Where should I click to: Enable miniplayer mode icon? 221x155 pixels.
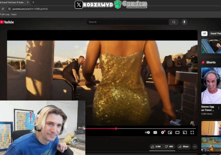click(x=170, y=133)
